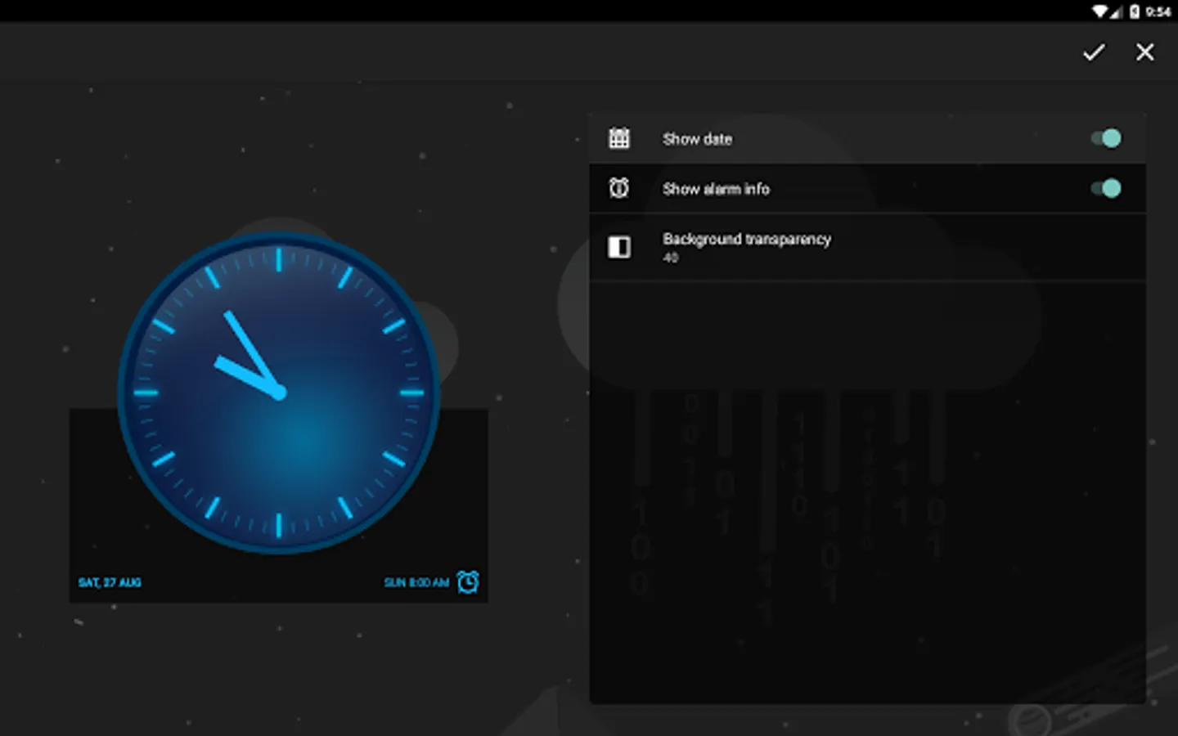Click the SAT, 27 AUG date text
1178x736 pixels.
110,582
